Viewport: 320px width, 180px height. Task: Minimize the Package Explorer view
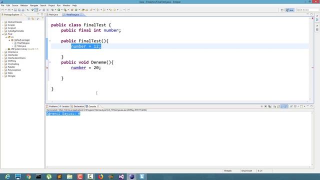(x=38, y=14)
